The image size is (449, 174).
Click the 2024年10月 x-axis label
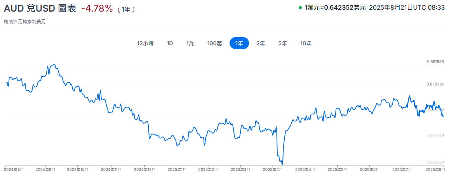(78, 169)
